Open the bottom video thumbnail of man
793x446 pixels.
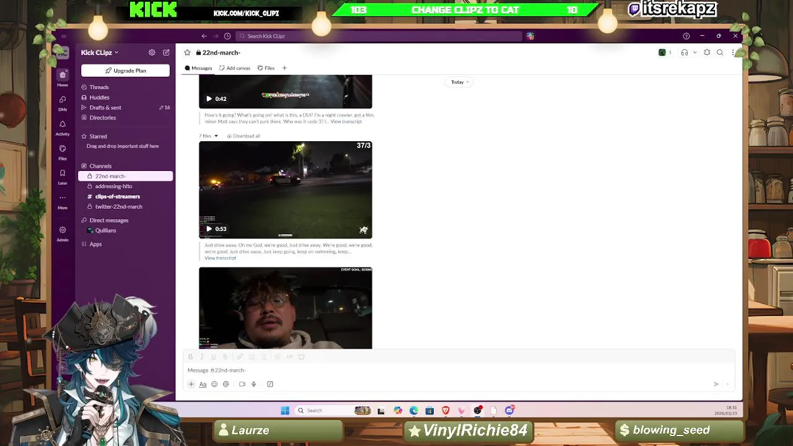286,308
